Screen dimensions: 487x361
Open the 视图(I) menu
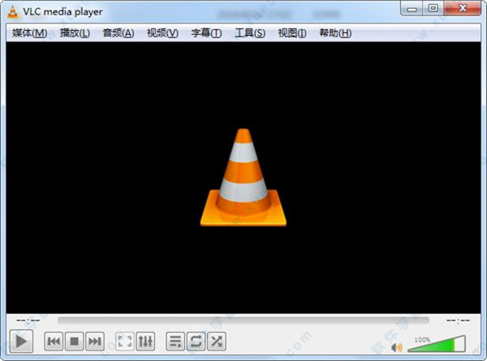coord(292,33)
